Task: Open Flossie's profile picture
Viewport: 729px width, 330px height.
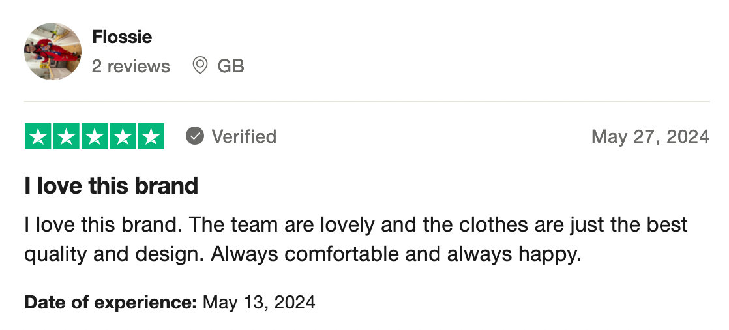Action: point(53,52)
